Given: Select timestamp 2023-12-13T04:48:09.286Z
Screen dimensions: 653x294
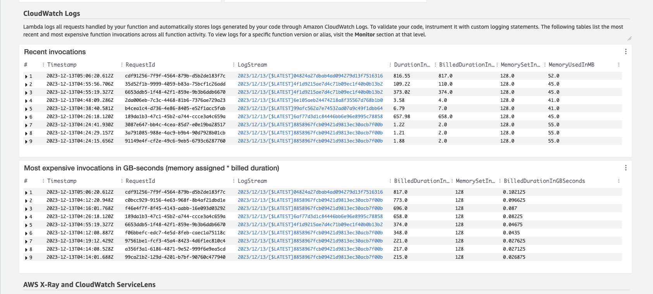Looking at the screenshot, I should pos(80,100).
